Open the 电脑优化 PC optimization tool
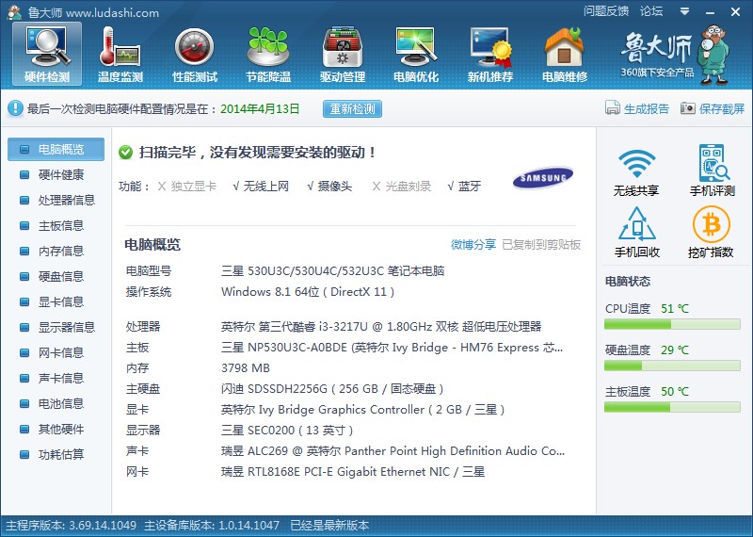The width and height of the screenshot is (753, 537). (x=416, y=54)
